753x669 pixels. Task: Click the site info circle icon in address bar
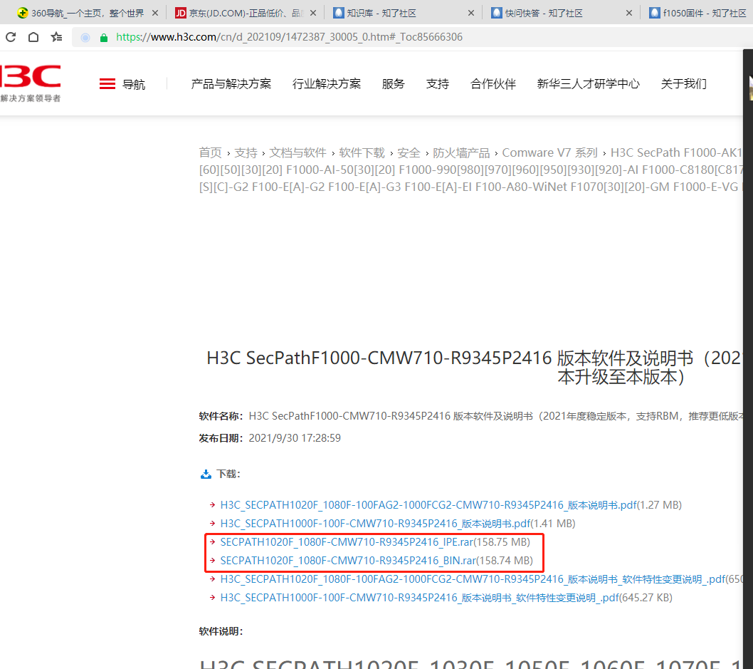85,38
